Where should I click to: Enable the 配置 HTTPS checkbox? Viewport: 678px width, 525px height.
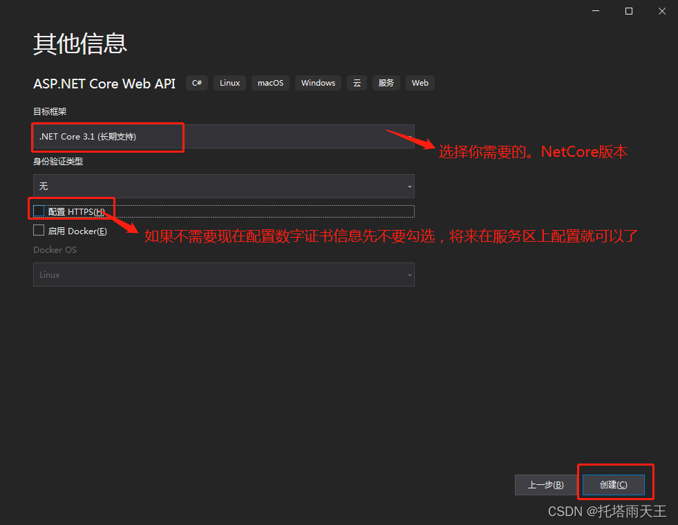point(39,211)
